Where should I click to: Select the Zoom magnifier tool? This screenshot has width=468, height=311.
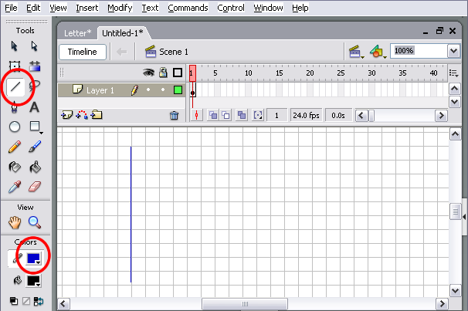35,223
